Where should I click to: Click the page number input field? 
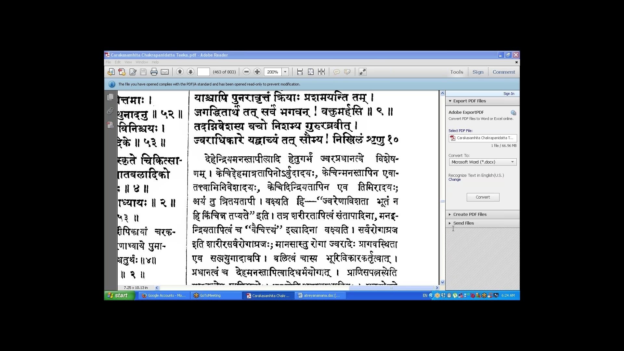203,72
